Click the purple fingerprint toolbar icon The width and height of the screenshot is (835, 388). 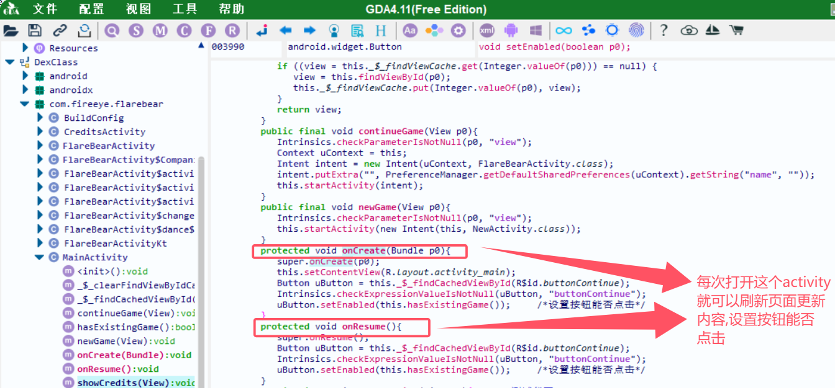point(636,30)
